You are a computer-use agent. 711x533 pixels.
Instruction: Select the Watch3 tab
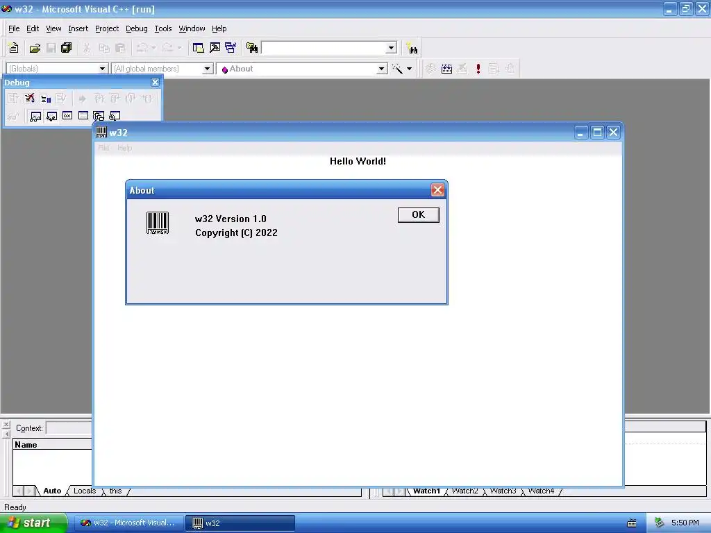pyautogui.click(x=503, y=491)
